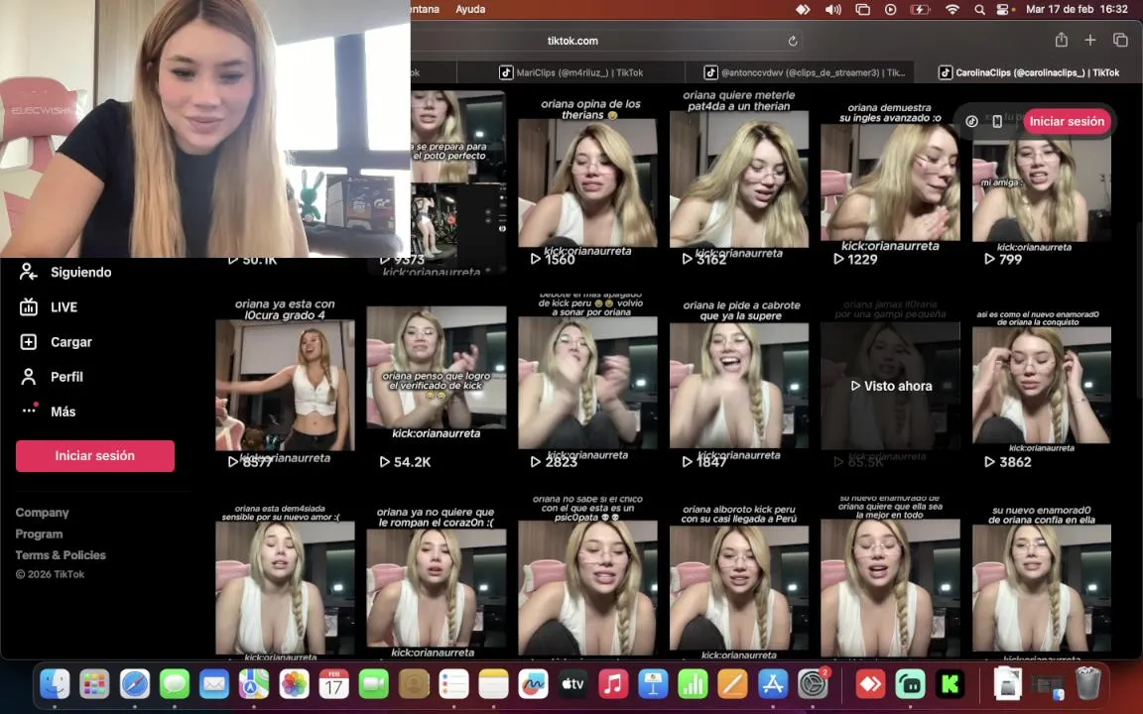Open Spotlight search in menu bar
The height and width of the screenshot is (714, 1143).
point(979,10)
